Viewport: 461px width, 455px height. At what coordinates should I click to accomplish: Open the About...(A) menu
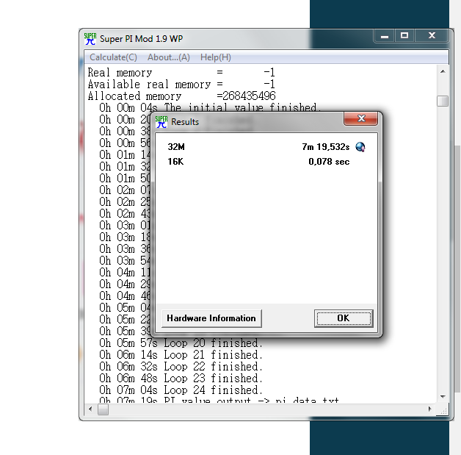[x=168, y=57]
